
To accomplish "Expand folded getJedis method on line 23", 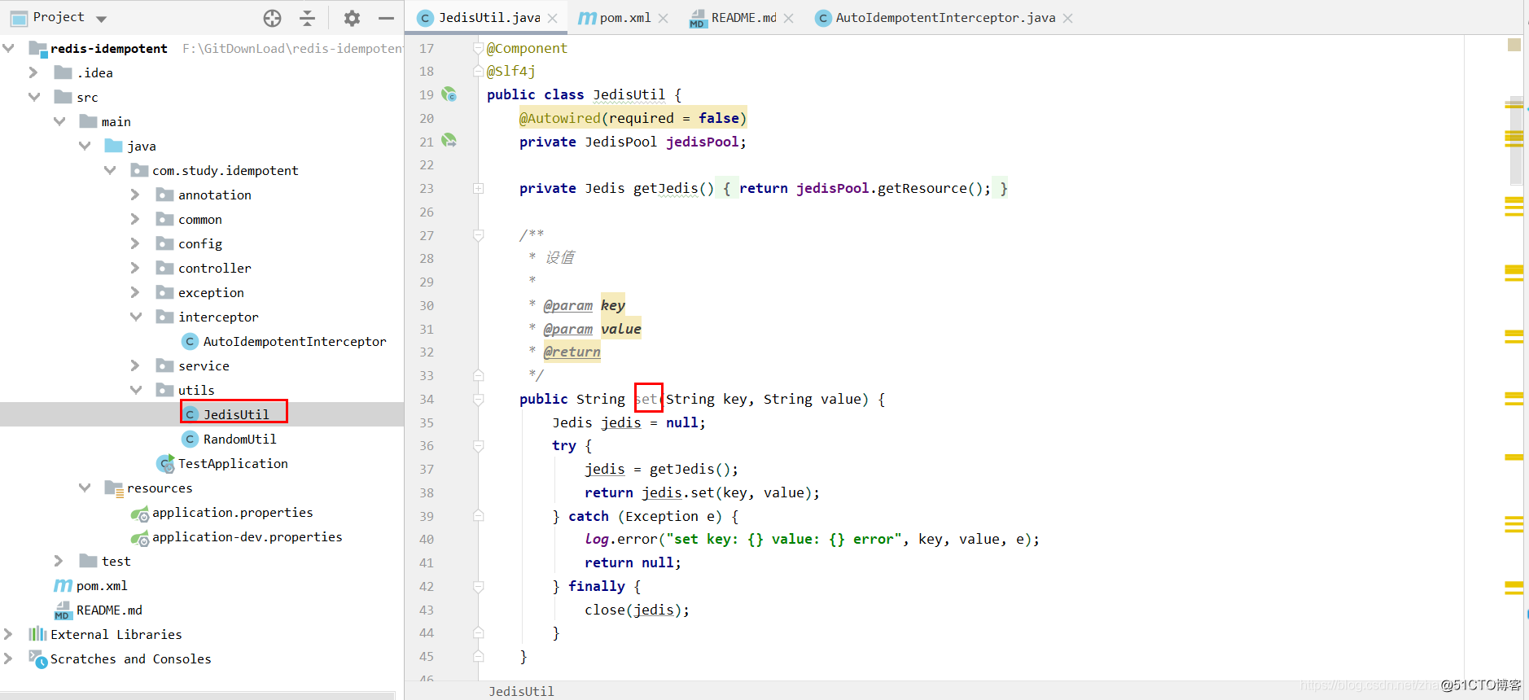I will coord(479,188).
